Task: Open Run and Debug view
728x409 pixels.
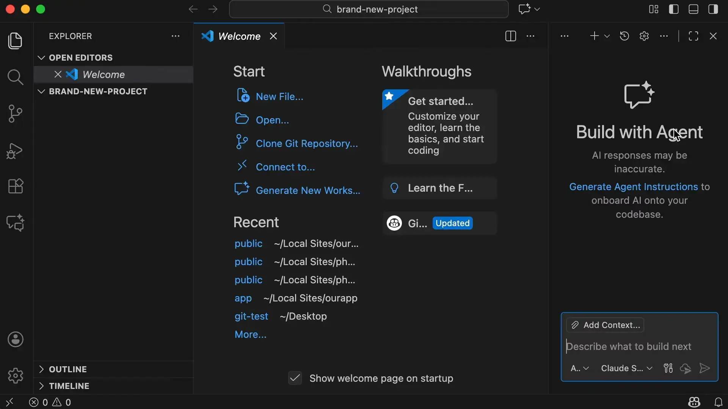Action: pyautogui.click(x=15, y=151)
